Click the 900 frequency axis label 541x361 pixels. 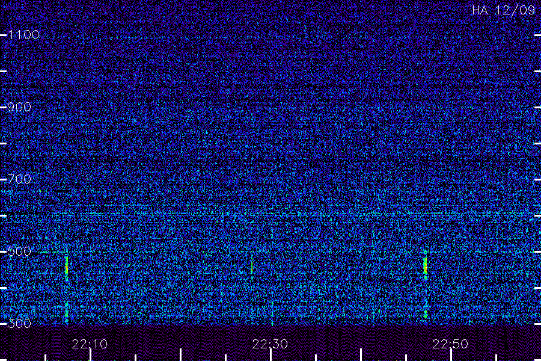pyautogui.click(x=19, y=107)
